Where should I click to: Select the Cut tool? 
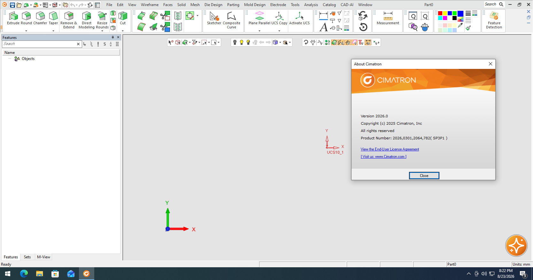(x=123, y=18)
